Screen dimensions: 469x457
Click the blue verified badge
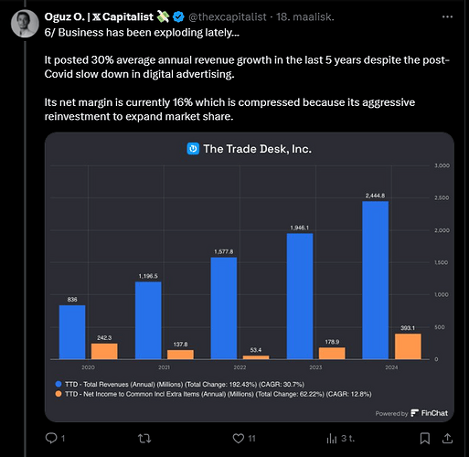(x=178, y=16)
